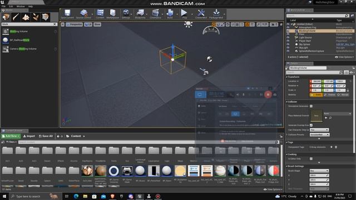Screen dimensions: 356x200
Task: Toggle visibility of Atmospheric Fog
Action: pos(288,27)
